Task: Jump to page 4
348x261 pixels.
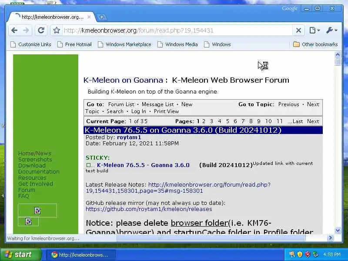Action: pos(220,121)
